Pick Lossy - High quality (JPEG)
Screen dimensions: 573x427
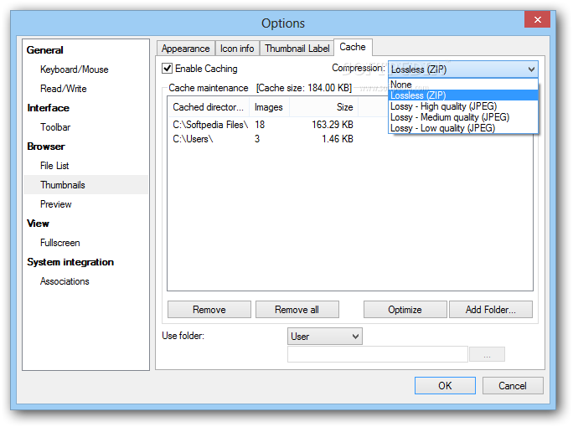pyautogui.click(x=462, y=106)
